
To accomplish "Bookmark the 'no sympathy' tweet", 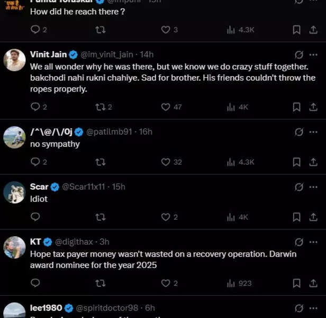I will pyautogui.click(x=297, y=162).
